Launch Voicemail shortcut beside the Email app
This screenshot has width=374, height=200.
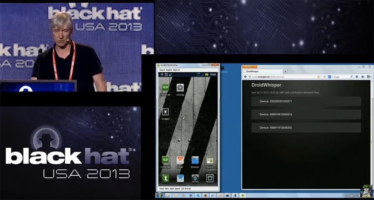pyautogui.click(x=166, y=160)
